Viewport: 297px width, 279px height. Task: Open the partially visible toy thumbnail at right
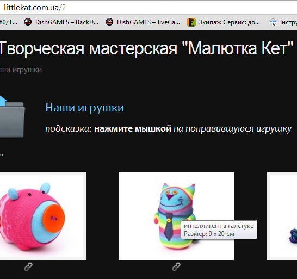[x=282, y=216]
